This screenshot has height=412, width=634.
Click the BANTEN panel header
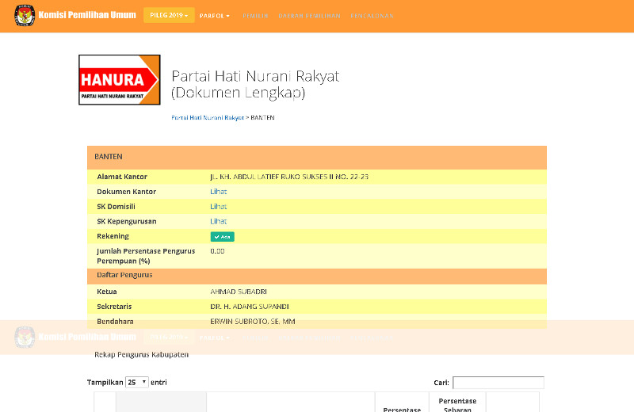(317, 157)
